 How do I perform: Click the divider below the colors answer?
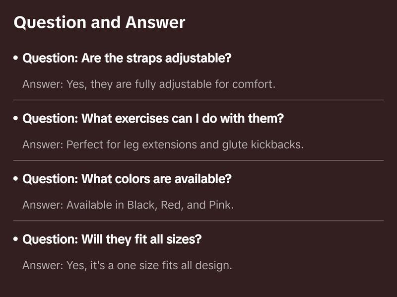198,221
